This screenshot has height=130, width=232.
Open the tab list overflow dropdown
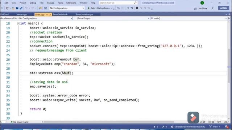[226, 14]
